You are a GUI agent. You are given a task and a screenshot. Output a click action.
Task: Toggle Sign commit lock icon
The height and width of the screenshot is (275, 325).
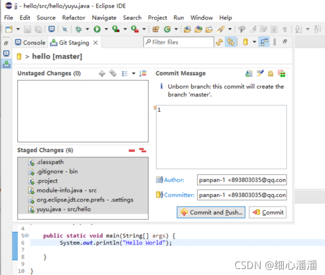point(271,73)
